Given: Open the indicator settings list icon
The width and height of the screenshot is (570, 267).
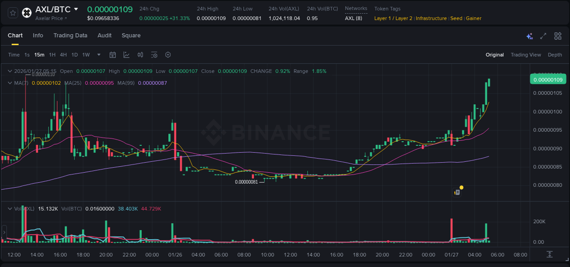Looking at the screenshot, I should [x=154, y=55].
